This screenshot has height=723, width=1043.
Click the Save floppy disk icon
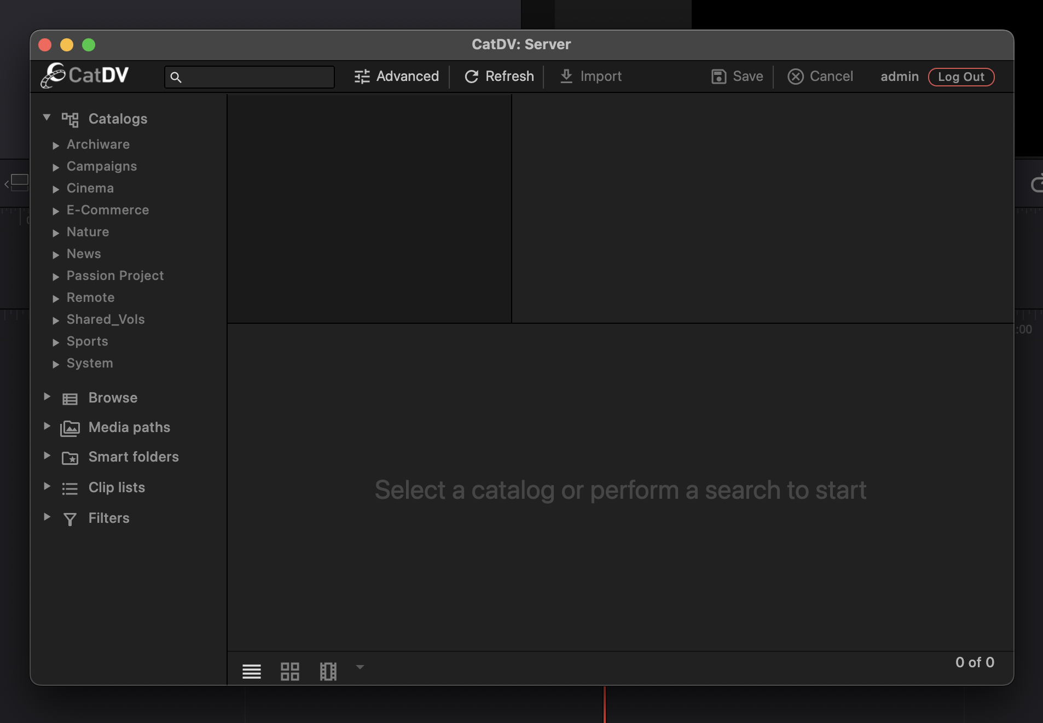coord(718,77)
